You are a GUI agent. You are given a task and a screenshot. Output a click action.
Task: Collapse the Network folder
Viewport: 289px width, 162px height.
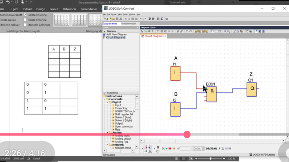tap(107, 145)
